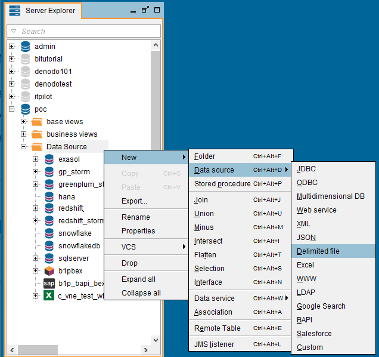Expand the denodotest database node
Screen dimensions: 379x357
pyautogui.click(x=11, y=84)
